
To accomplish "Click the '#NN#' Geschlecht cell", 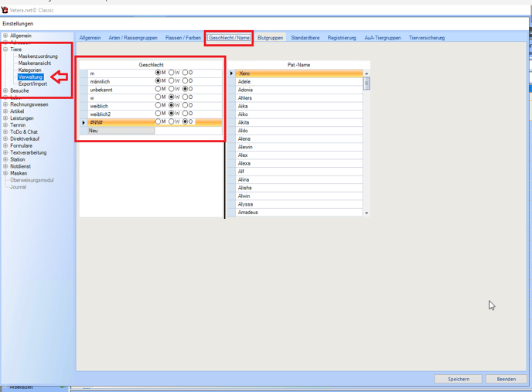I will (x=121, y=122).
